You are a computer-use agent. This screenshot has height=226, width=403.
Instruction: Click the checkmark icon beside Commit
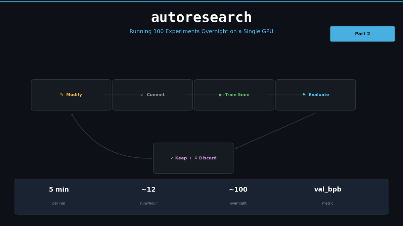click(x=142, y=95)
